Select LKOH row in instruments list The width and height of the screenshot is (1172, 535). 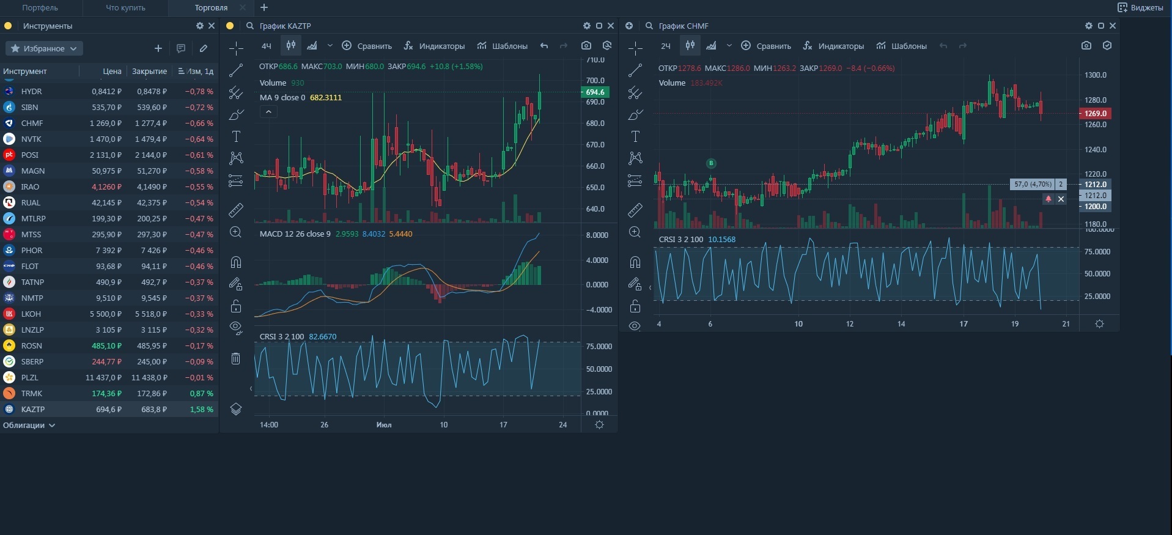coord(109,314)
